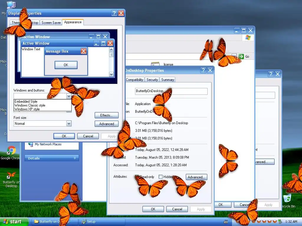Viewport: 302px width, 226px height.
Task: Open the Recycle Bin desktop icon
Action: [x=287, y=198]
